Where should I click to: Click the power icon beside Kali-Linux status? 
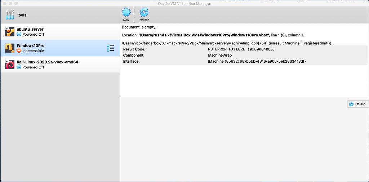19,67
